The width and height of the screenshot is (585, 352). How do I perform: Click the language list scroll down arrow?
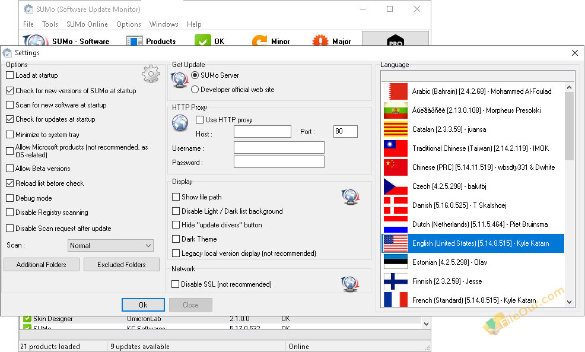569,302
